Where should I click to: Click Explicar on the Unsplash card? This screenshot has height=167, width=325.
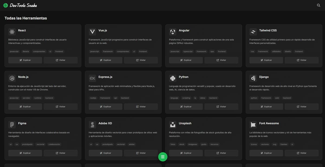tap(186, 153)
